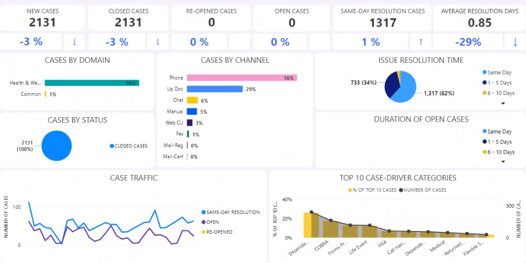Click the down arrow beside New Cases percentage
The image size is (526, 263).
pos(75,42)
